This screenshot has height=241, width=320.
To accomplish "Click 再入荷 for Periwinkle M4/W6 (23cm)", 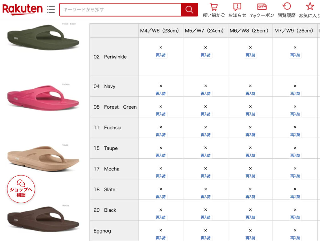I will pyautogui.click(x=161, y=55).
